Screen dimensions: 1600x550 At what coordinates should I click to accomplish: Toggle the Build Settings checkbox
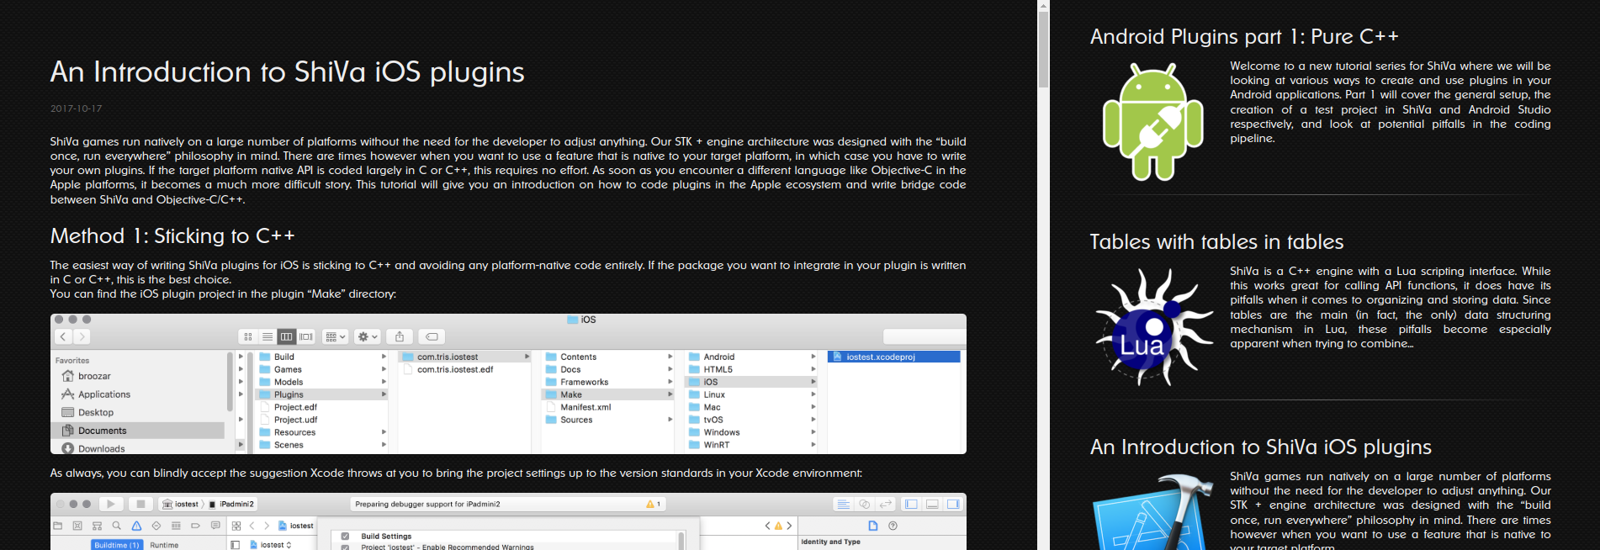coord(345,536)
